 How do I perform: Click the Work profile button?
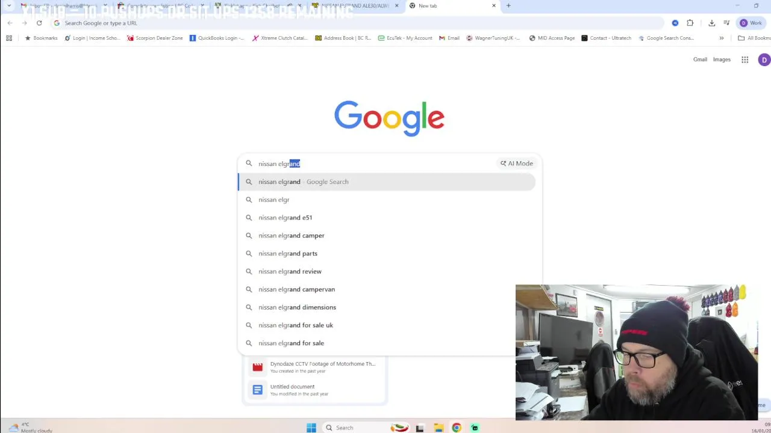click(751, 23)
